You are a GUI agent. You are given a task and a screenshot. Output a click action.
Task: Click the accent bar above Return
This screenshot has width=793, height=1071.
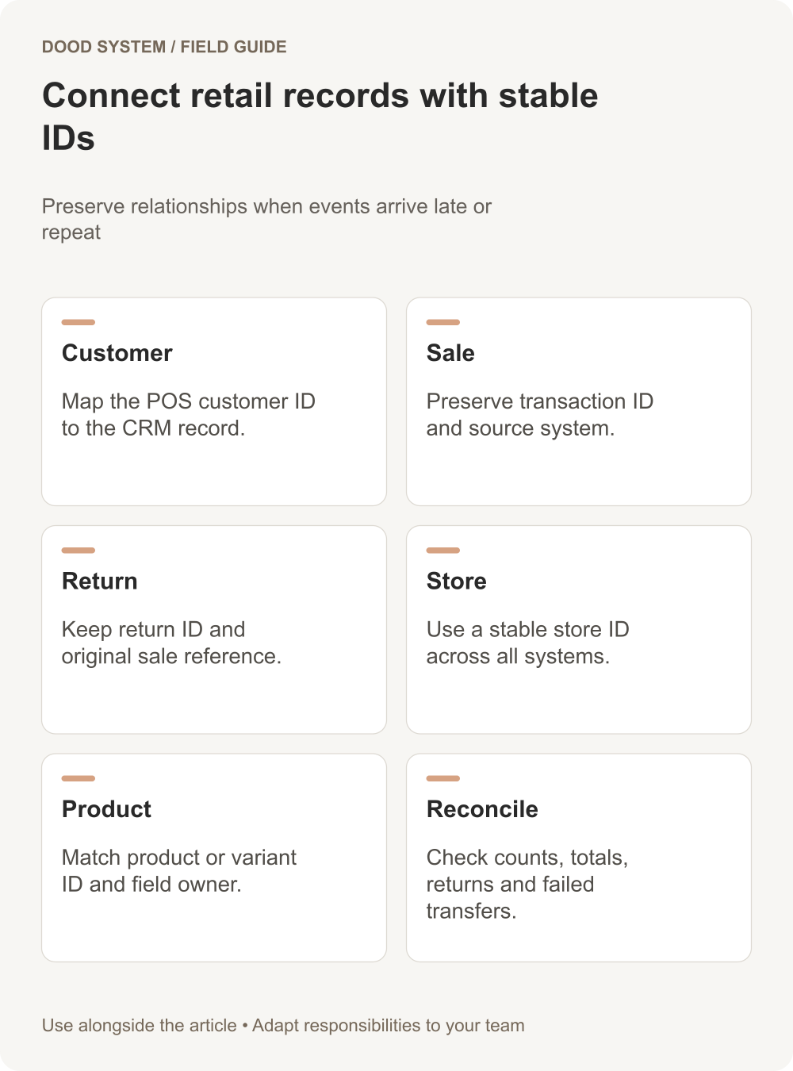coord(79,550)
